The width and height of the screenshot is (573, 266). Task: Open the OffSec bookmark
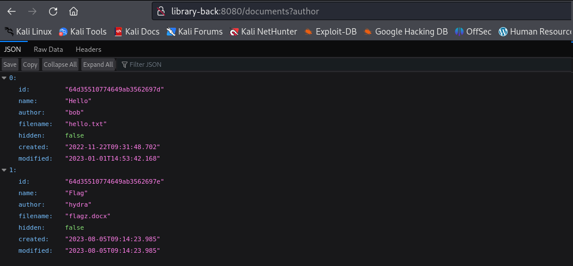pyautogui.click(x=473, y=32)
